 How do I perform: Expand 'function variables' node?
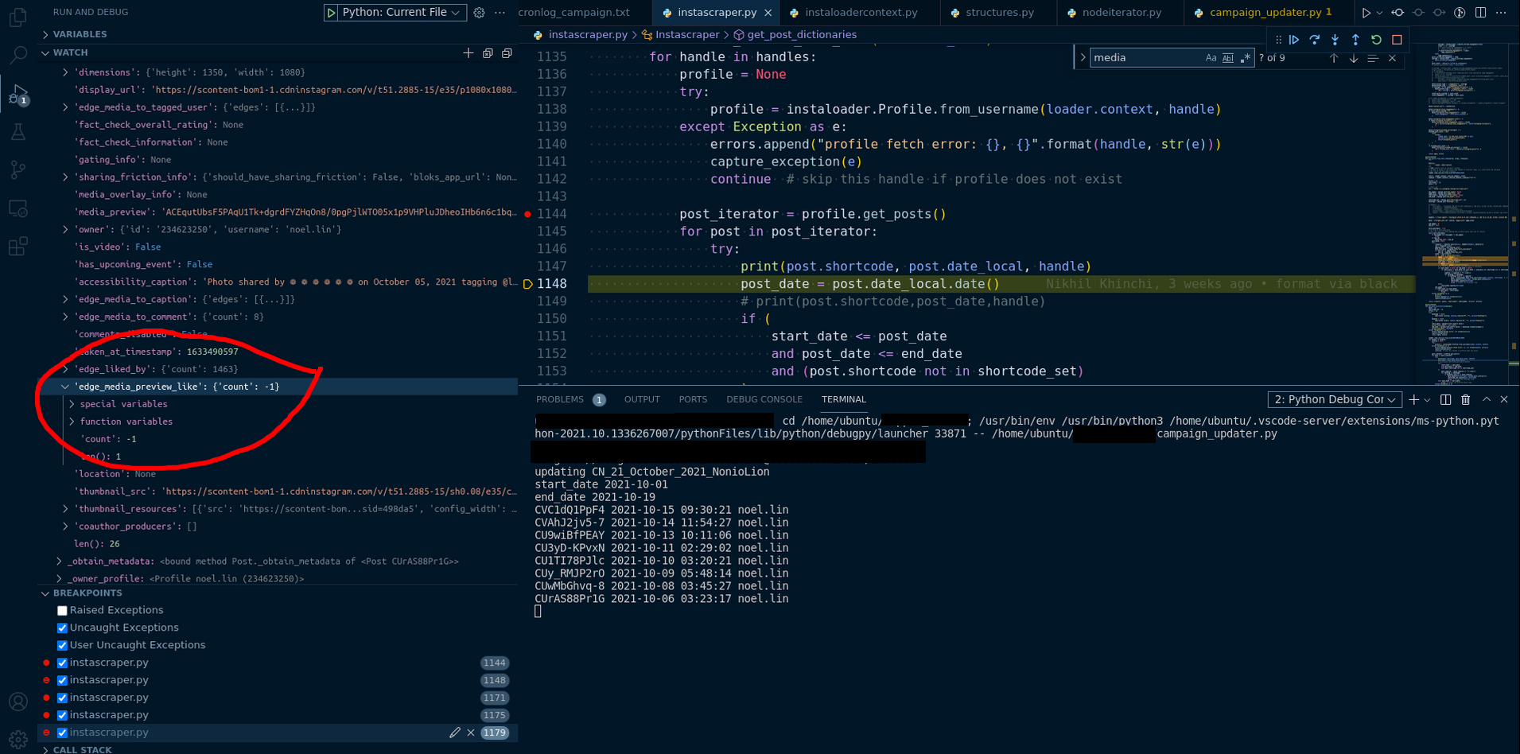[72, 422]
